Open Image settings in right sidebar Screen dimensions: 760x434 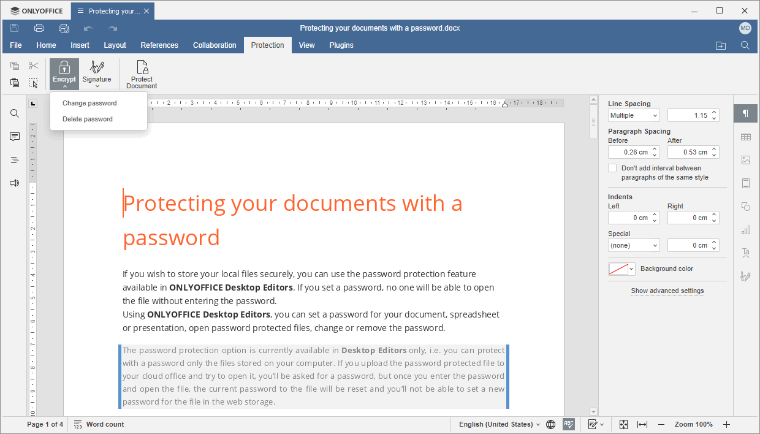[x=745, y=160]
